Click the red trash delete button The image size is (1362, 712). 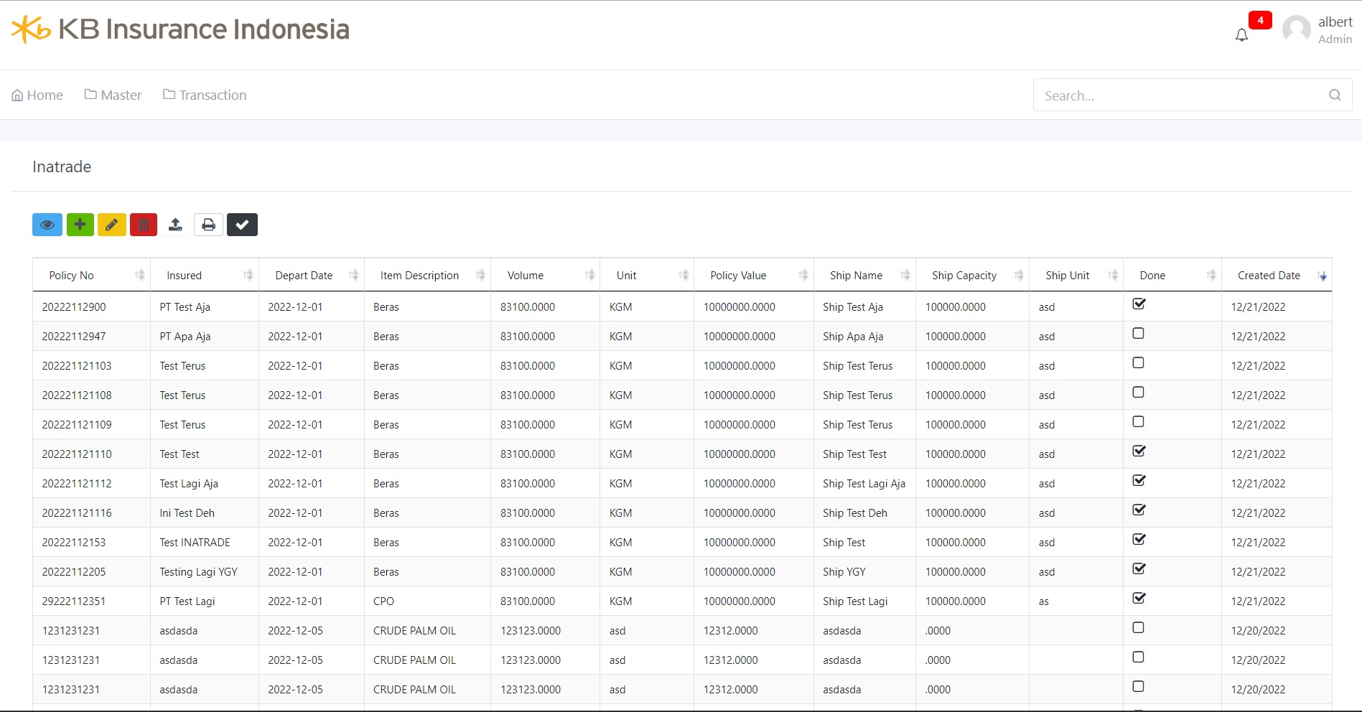point(144,225)
